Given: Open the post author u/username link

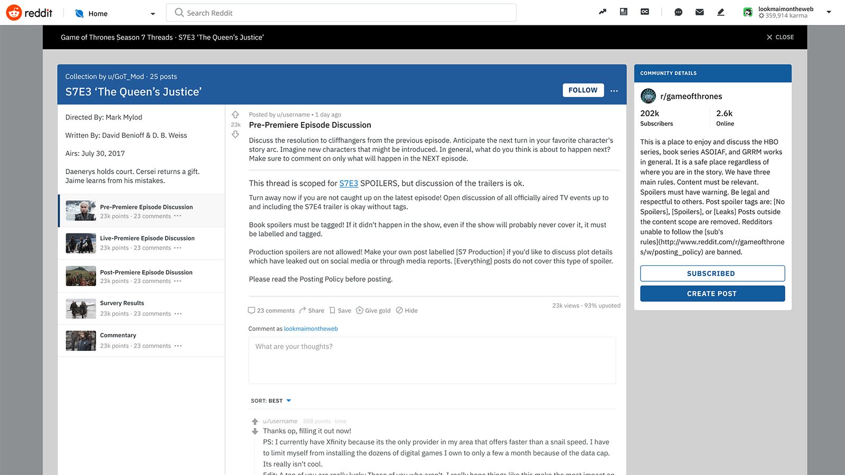Looking at the screenshot, I should coord(293,115).
